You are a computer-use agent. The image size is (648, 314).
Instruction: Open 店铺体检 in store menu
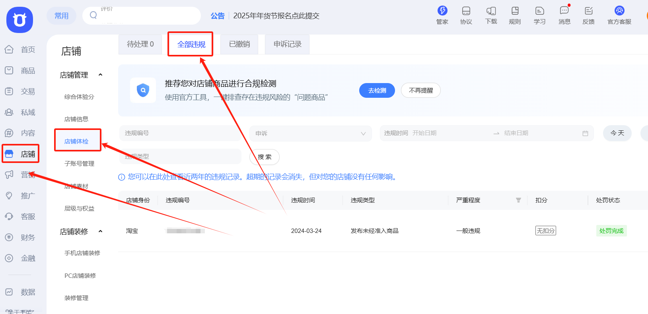tap(77, 141)
